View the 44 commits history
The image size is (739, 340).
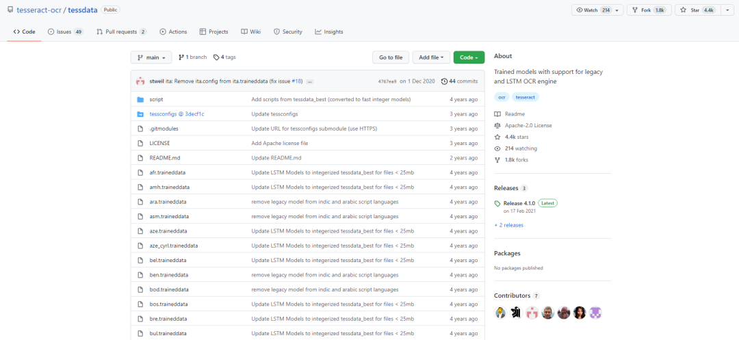[460, 81]
